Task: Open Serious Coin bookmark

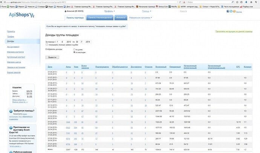Action: pyautogui.click(x=162, y=7)
